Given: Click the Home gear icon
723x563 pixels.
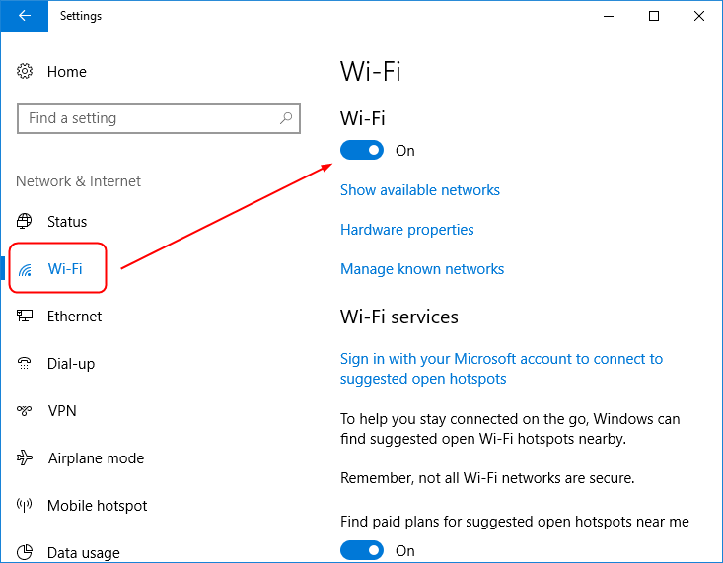Looking at the screenshot, I should pyautogui.click(x=26, y=72).
